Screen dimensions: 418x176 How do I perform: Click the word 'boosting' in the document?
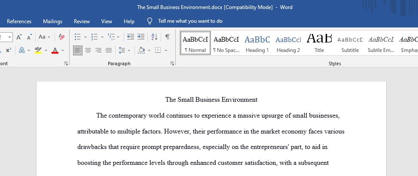[89, 163]
